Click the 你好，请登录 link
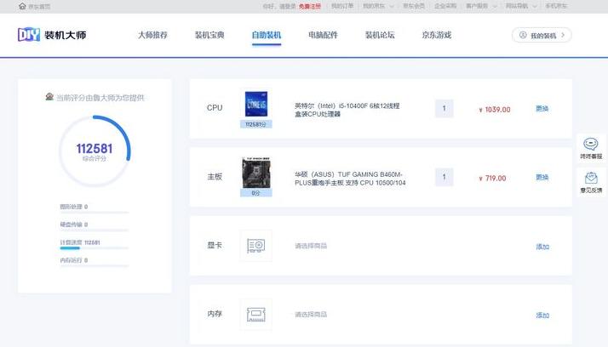The height and width of the screenshot is (347, 608). (x=279, y=6)
